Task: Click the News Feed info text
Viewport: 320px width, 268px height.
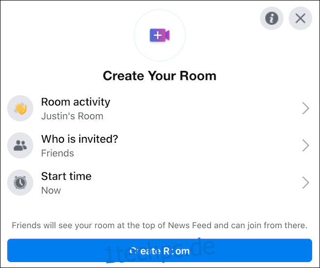Action: point(160,225)
